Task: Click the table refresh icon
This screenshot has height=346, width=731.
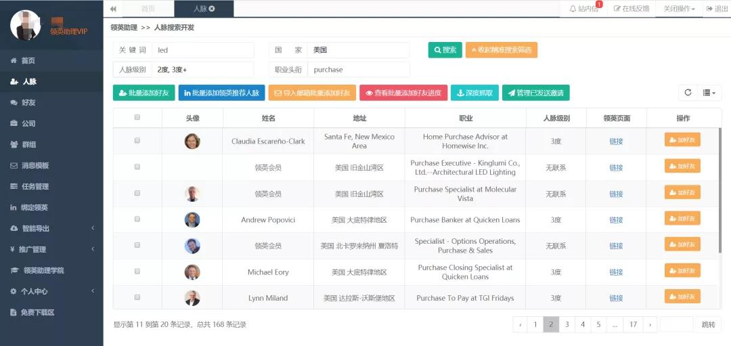Action: pyautogui.click(x=688, y=93)
